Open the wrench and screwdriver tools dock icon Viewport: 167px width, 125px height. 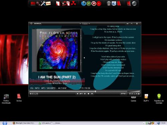point(43,3)
